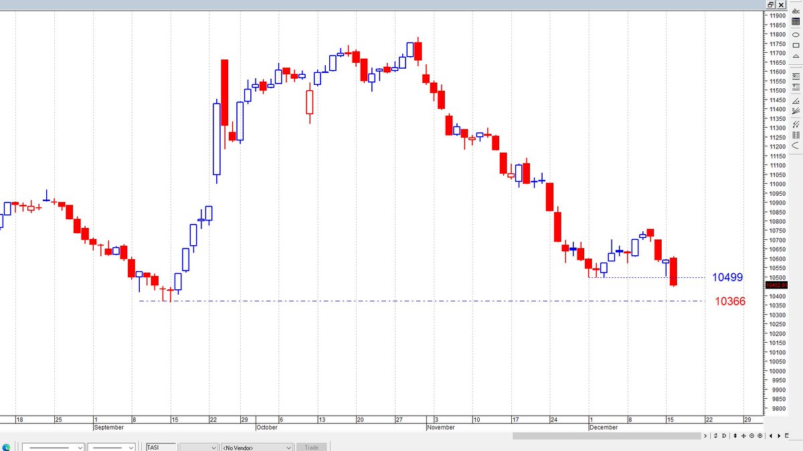Move chart left with the left triangle

(x=771, y=436)
